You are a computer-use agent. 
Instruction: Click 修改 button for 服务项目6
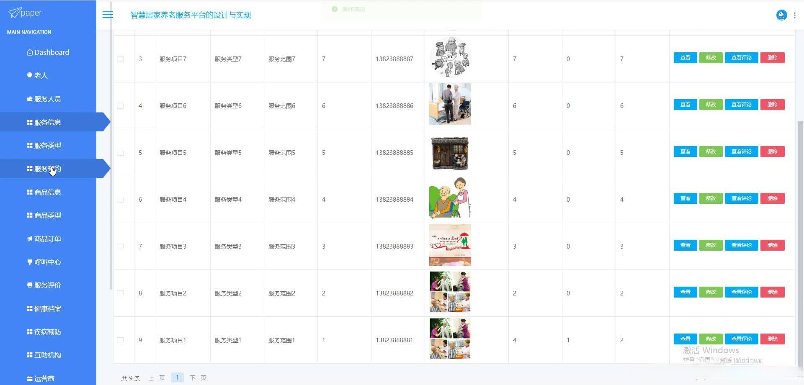pyautogui.click(x=711, y=105)
